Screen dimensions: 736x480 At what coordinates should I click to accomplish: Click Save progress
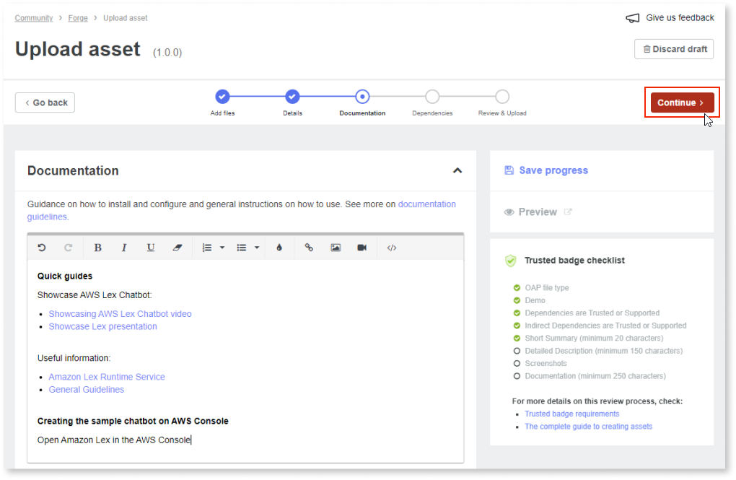(553, 170)
